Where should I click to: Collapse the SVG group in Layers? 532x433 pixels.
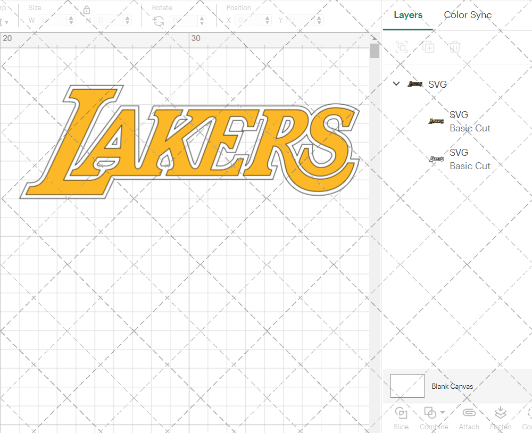click(x=396, y=84)
